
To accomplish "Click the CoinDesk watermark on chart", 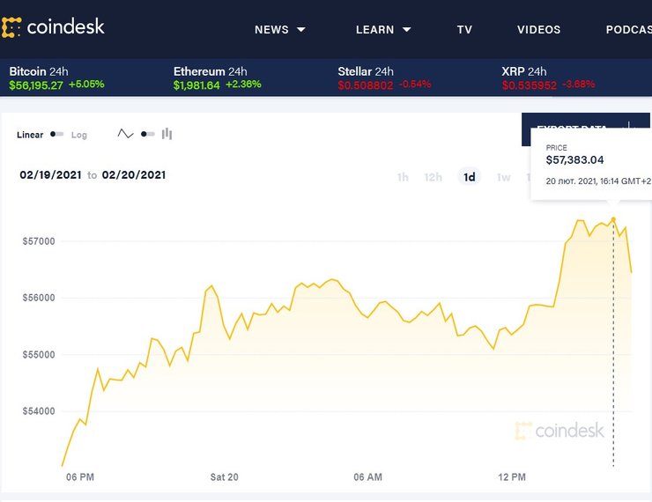I will click(x=560, y=431).
